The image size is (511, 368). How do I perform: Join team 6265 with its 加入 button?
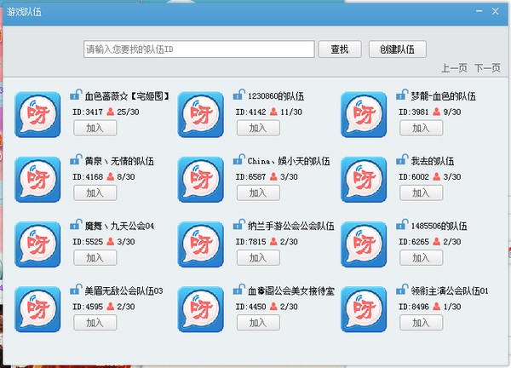click(x=421, y=257)
